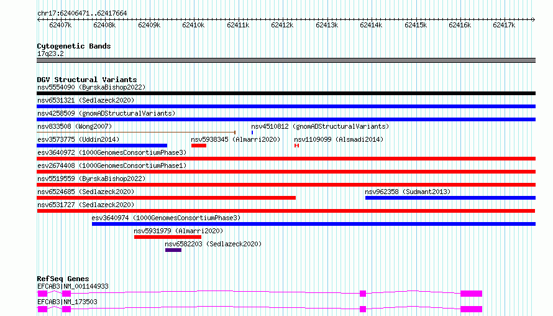Click the DGV Structural Variants track title

click(87, 80)
